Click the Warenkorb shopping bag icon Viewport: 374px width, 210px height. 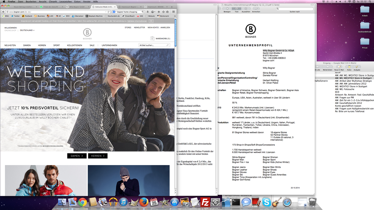pyautogui.click(x=152, y=38)
